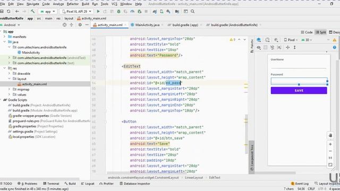Click the Debug app bug icon

point(118,11)
